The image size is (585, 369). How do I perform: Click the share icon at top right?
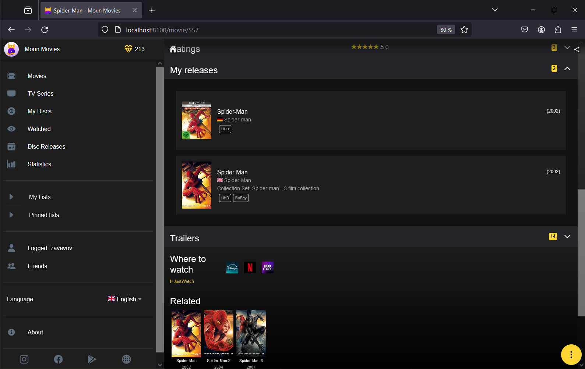(x=577, y=50)
